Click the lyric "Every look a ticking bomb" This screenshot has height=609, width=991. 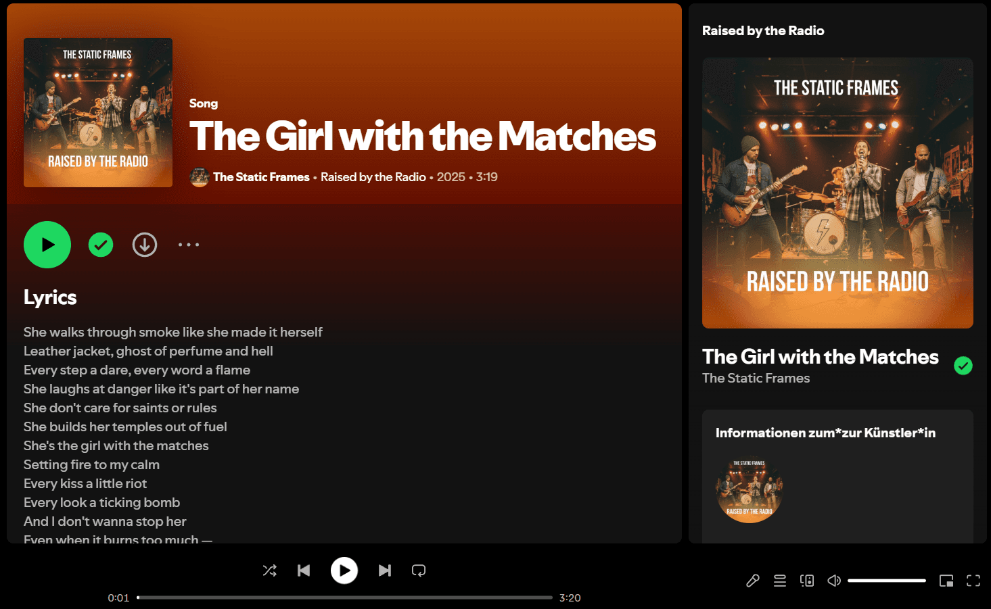102,502
